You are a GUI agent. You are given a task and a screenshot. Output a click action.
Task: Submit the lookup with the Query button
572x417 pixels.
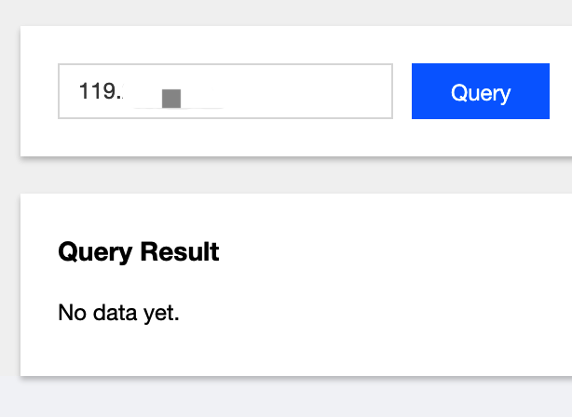tap(480, 91)
